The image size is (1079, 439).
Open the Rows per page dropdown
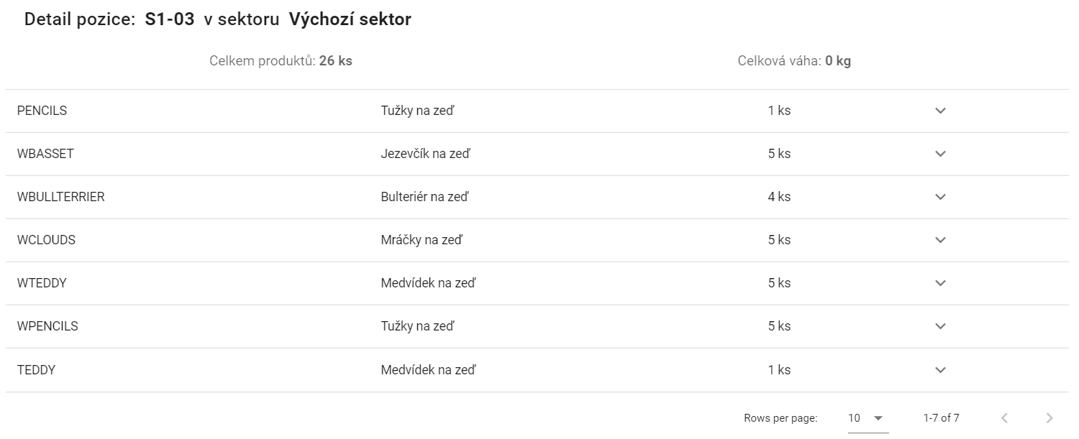point(868,418)
